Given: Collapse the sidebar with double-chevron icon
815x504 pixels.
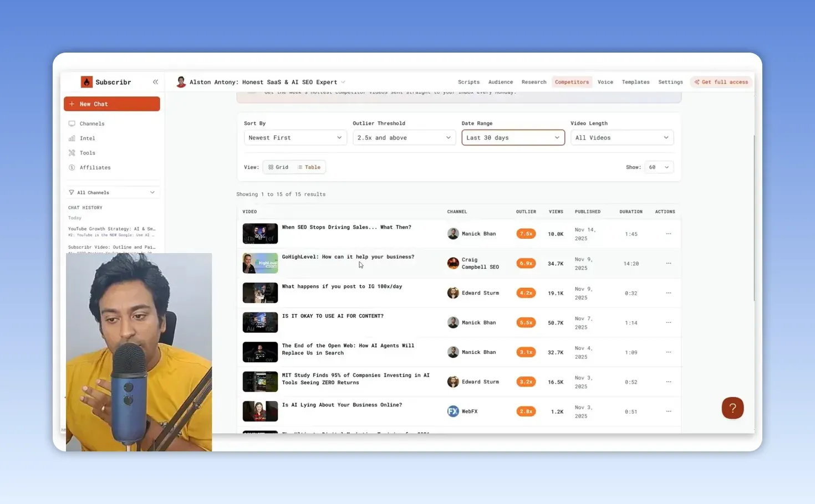Looking at the screenshot, I should 155,82.
